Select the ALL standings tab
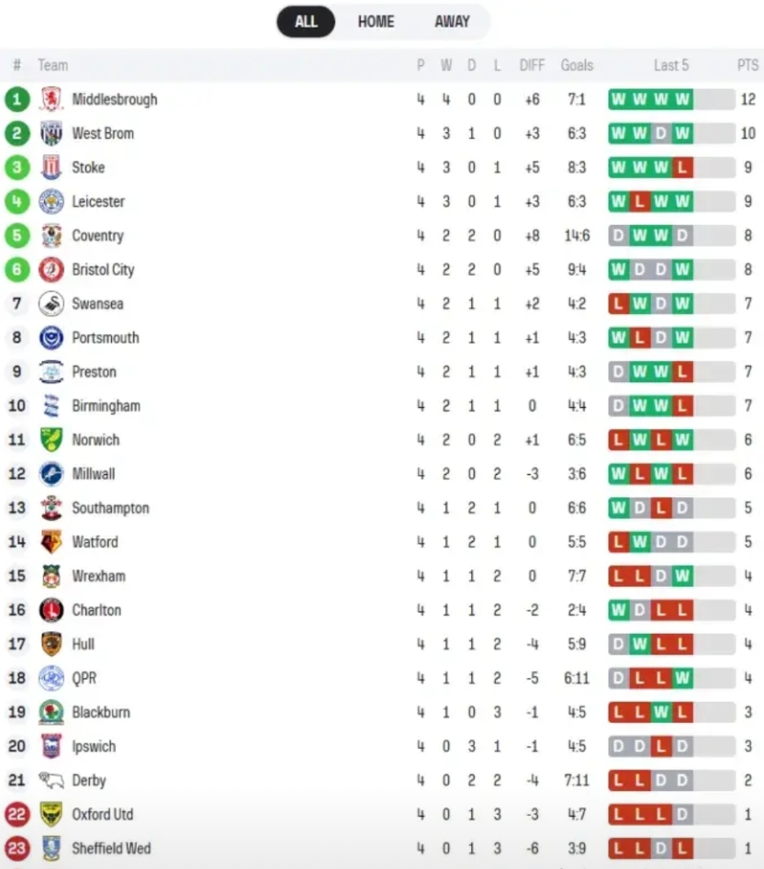Image resolution: width=764 pixels, height=869 pixels. [x=306, y=22]
